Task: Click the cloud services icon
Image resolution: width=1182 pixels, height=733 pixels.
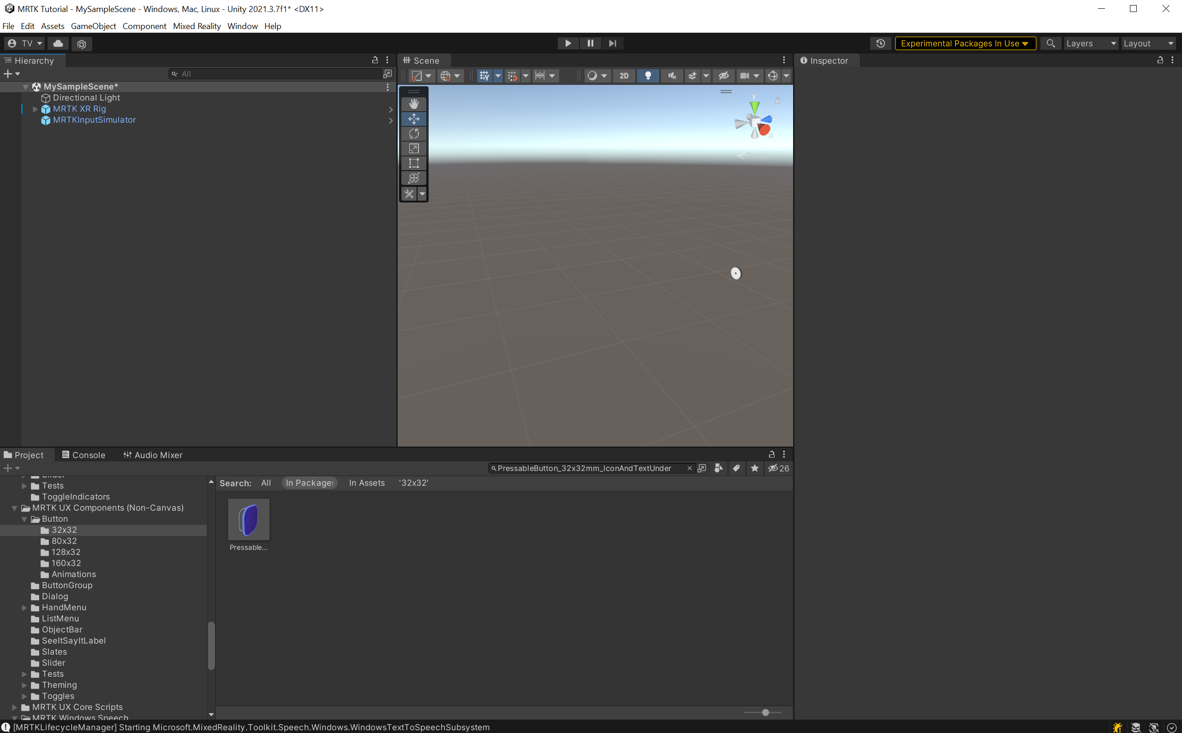Action: pyautogui.click(x=58, y=43)
